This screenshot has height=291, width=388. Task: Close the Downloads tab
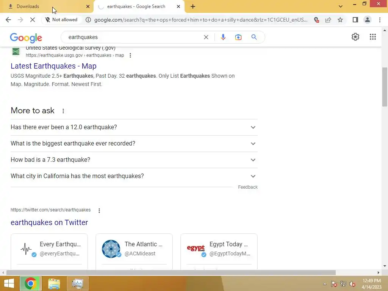[88, 6]
